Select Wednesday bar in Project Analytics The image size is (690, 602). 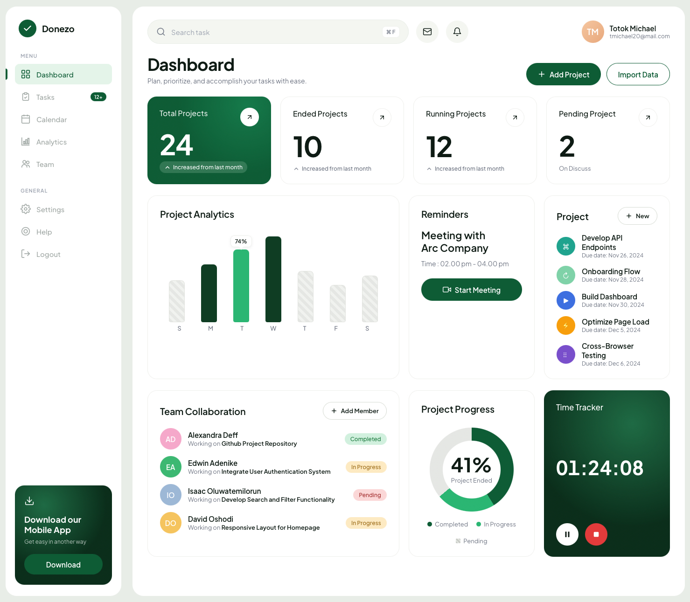[x=273, y=279]
